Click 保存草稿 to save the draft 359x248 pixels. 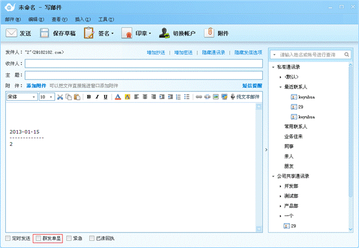point(58,33)
